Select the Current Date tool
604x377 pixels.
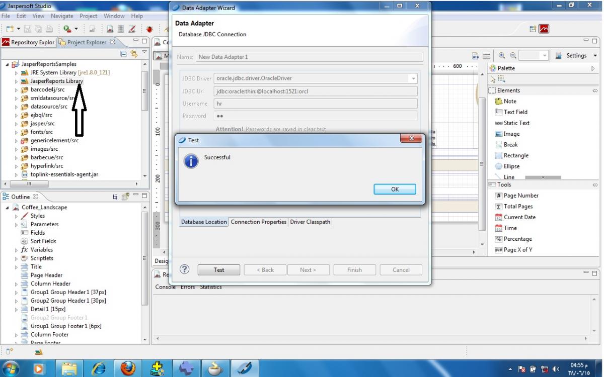click(519, 217)
